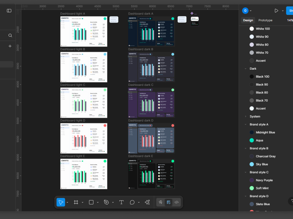Screen dimensions: 293x219
Task: Click the blue Share button
Action: coord(289,11)
